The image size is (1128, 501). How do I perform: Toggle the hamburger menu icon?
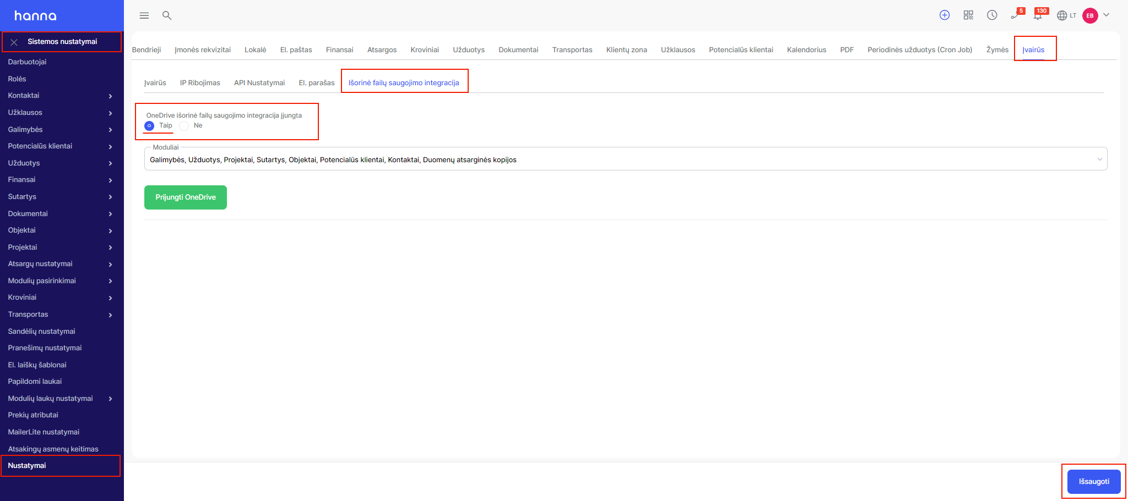(144, 15)
